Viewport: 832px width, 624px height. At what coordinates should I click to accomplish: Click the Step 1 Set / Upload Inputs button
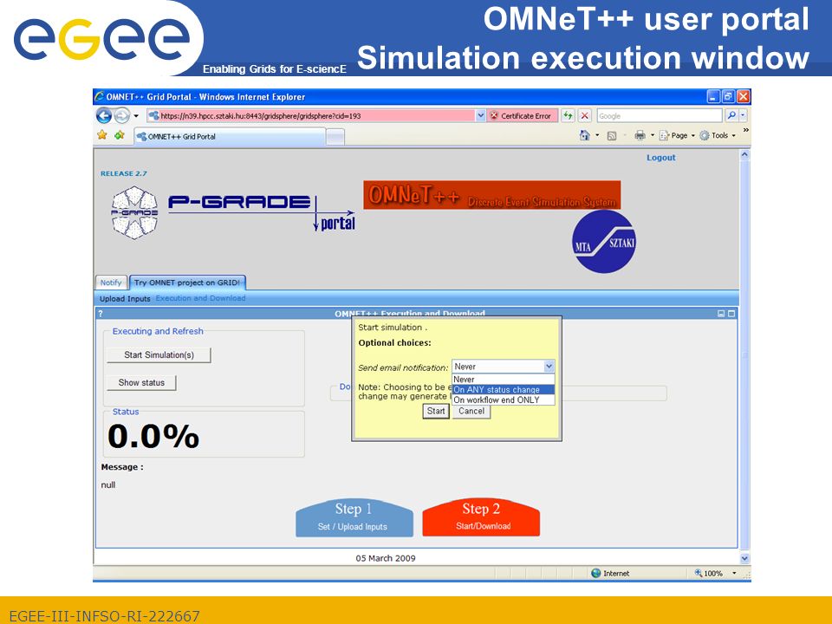354,517
